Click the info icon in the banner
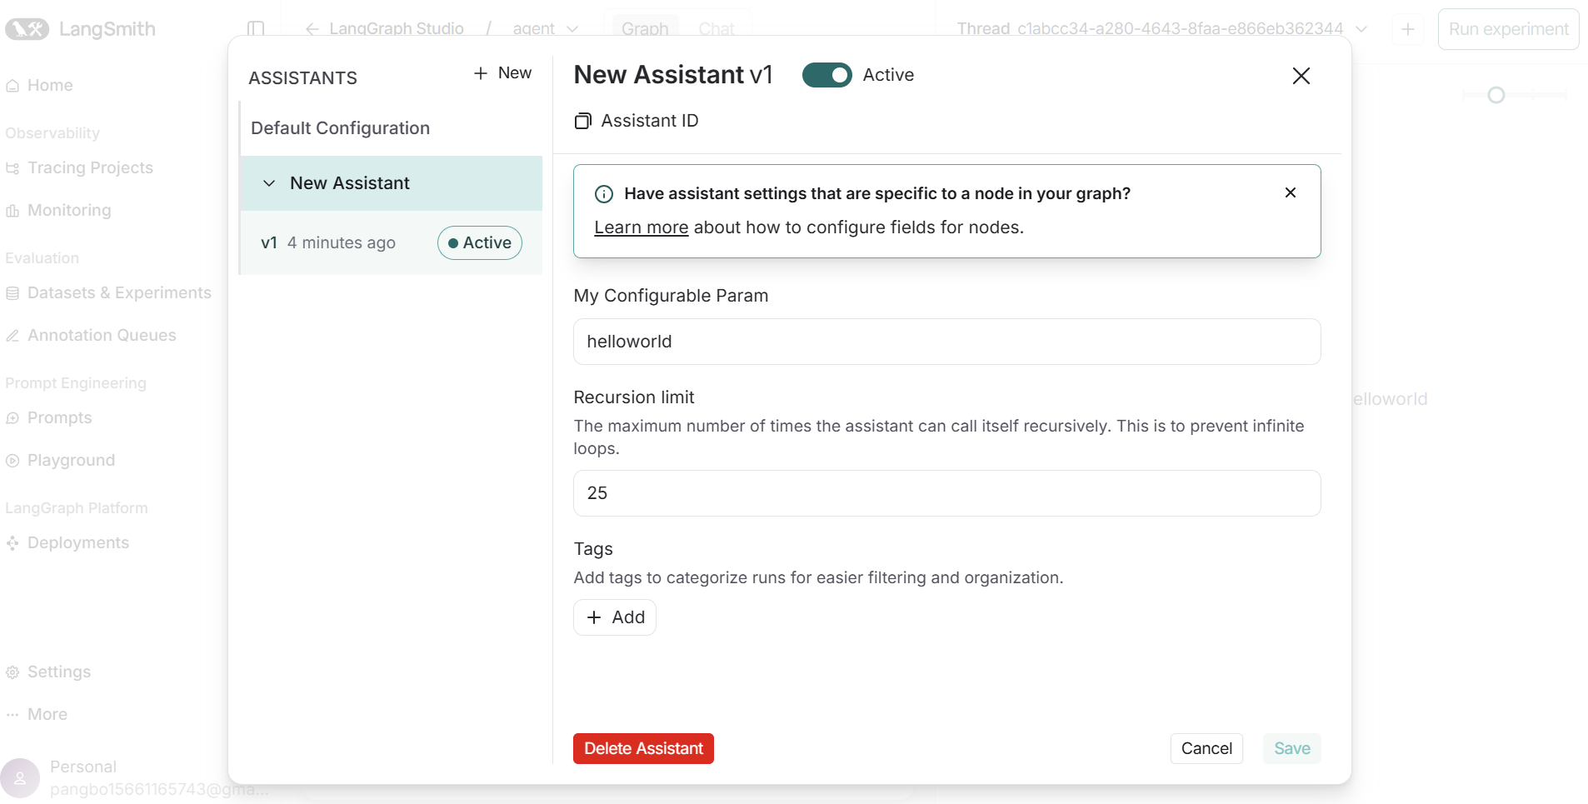Image resolution: width=1588 pixels, height=804 pixels. point(604,194)
